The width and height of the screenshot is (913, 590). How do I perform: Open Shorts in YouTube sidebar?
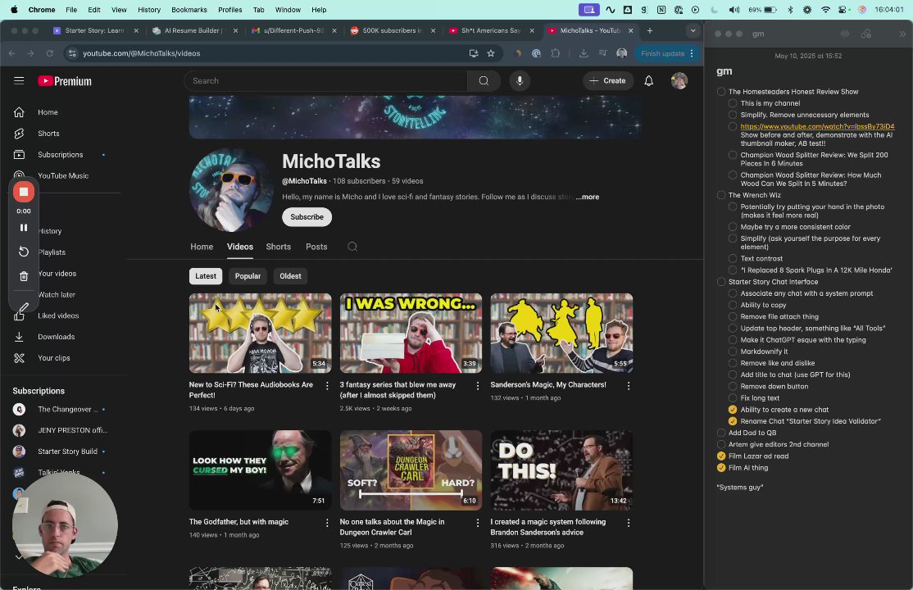point(48,134)
